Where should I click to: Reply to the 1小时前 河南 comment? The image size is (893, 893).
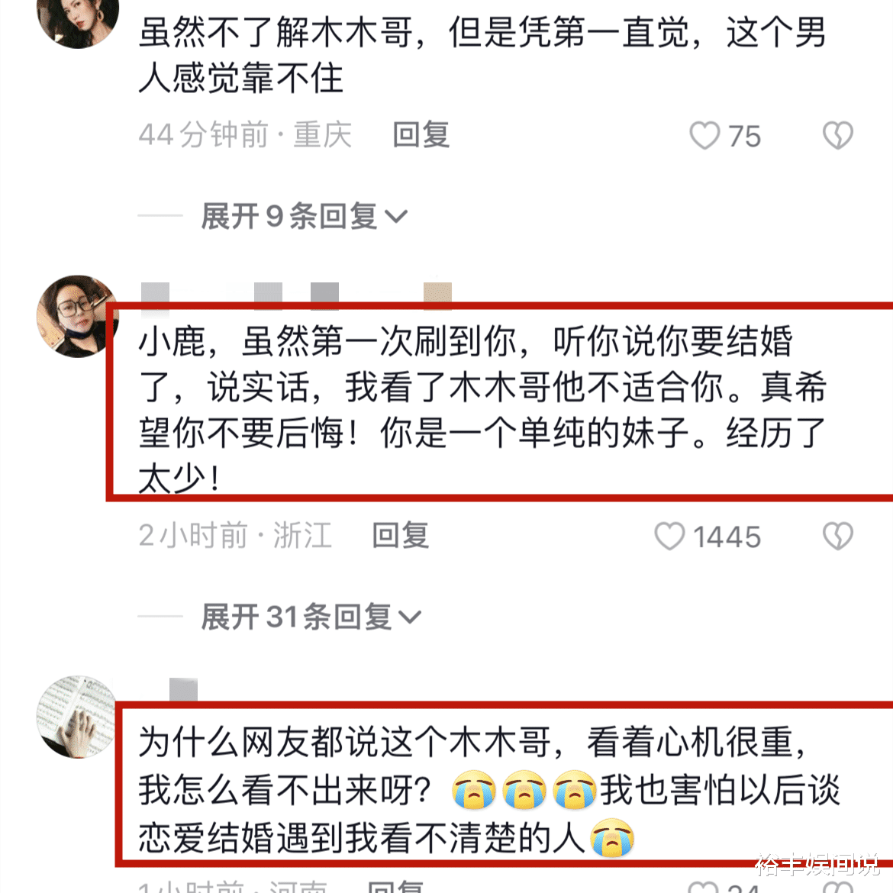[396, 886]
